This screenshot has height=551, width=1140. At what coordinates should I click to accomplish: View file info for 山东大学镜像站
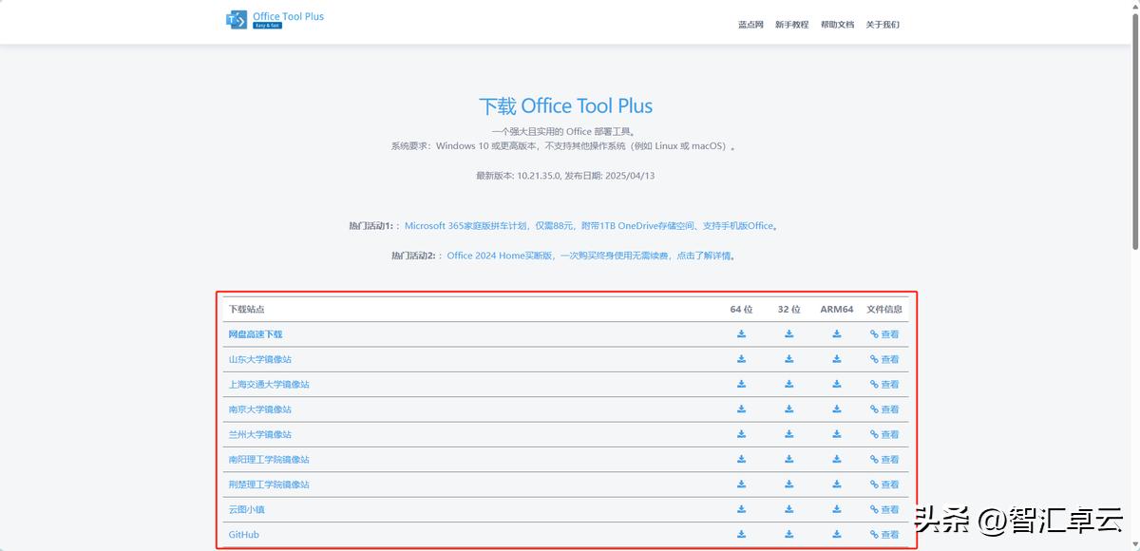[883, 359]
